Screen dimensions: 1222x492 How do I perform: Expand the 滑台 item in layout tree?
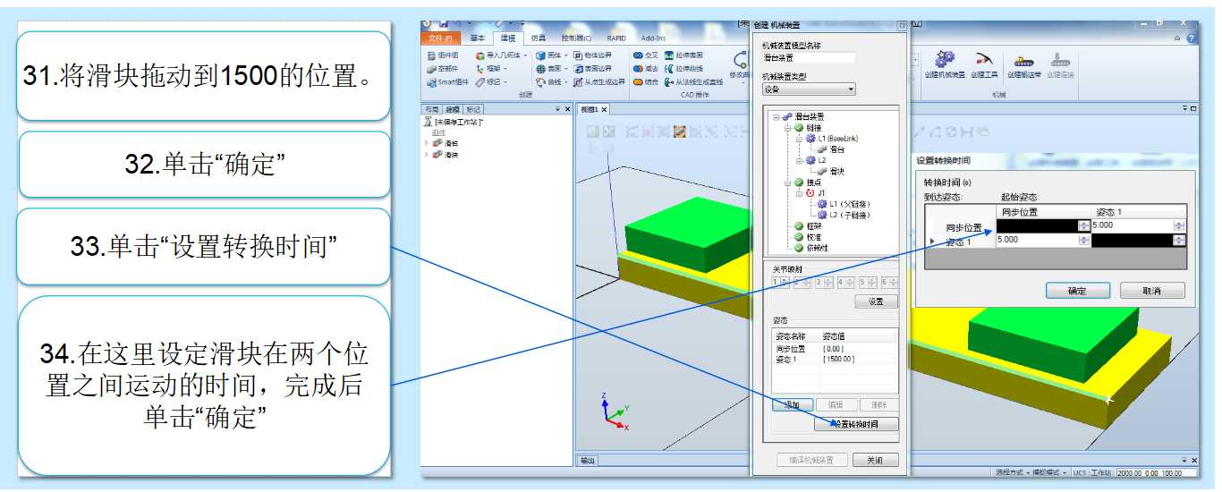[x=427, y=143]
